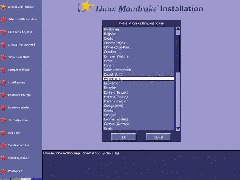Image resolution: width=240 pixels, height=180 pixels.
Task: Click the Hard drive detection star icon
Action: (3, 32)
